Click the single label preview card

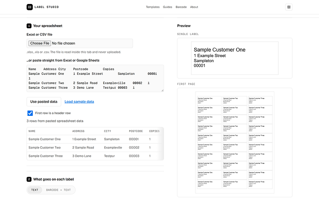tap(234, 58)
